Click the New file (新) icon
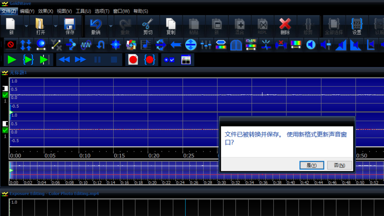Image resolution: width=384 pixels, height=216 pixels. [x=11, y=26]
